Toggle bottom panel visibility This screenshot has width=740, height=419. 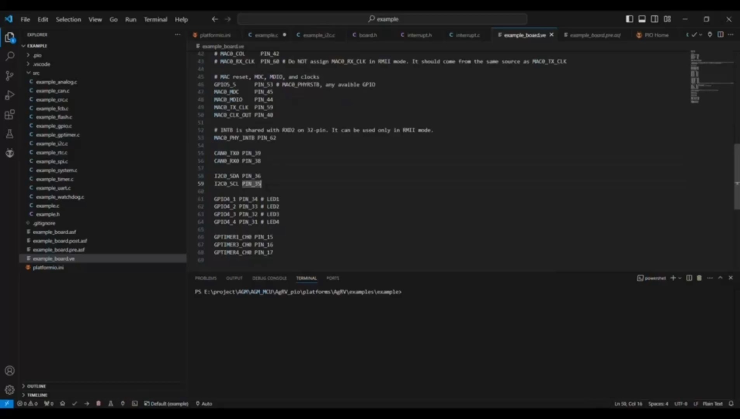tap(642, 19)
